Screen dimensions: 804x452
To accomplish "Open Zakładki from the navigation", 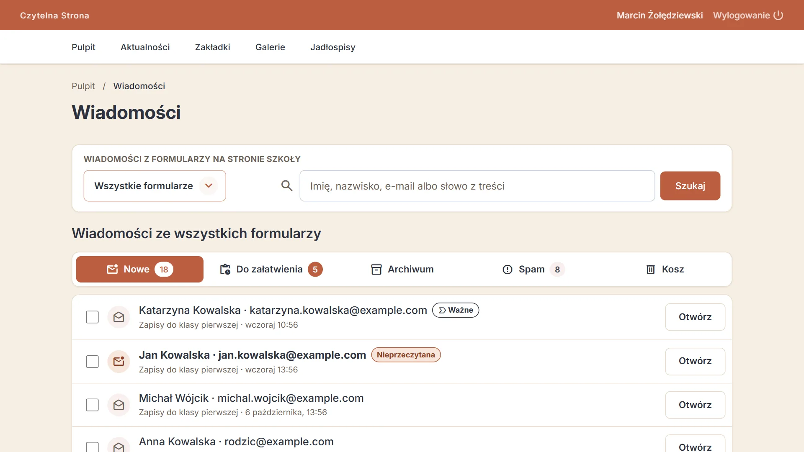I will (213, 47).
